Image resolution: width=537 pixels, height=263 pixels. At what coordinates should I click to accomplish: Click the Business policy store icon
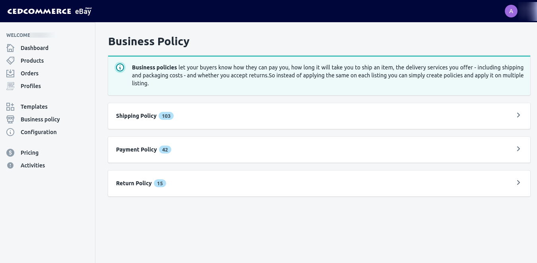coord(10,119)
